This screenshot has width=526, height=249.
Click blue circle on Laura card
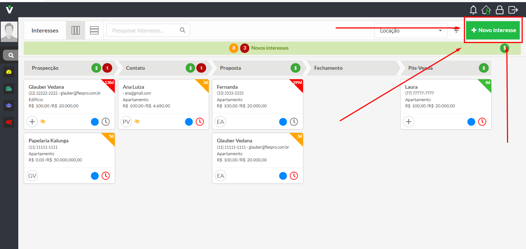471,122
